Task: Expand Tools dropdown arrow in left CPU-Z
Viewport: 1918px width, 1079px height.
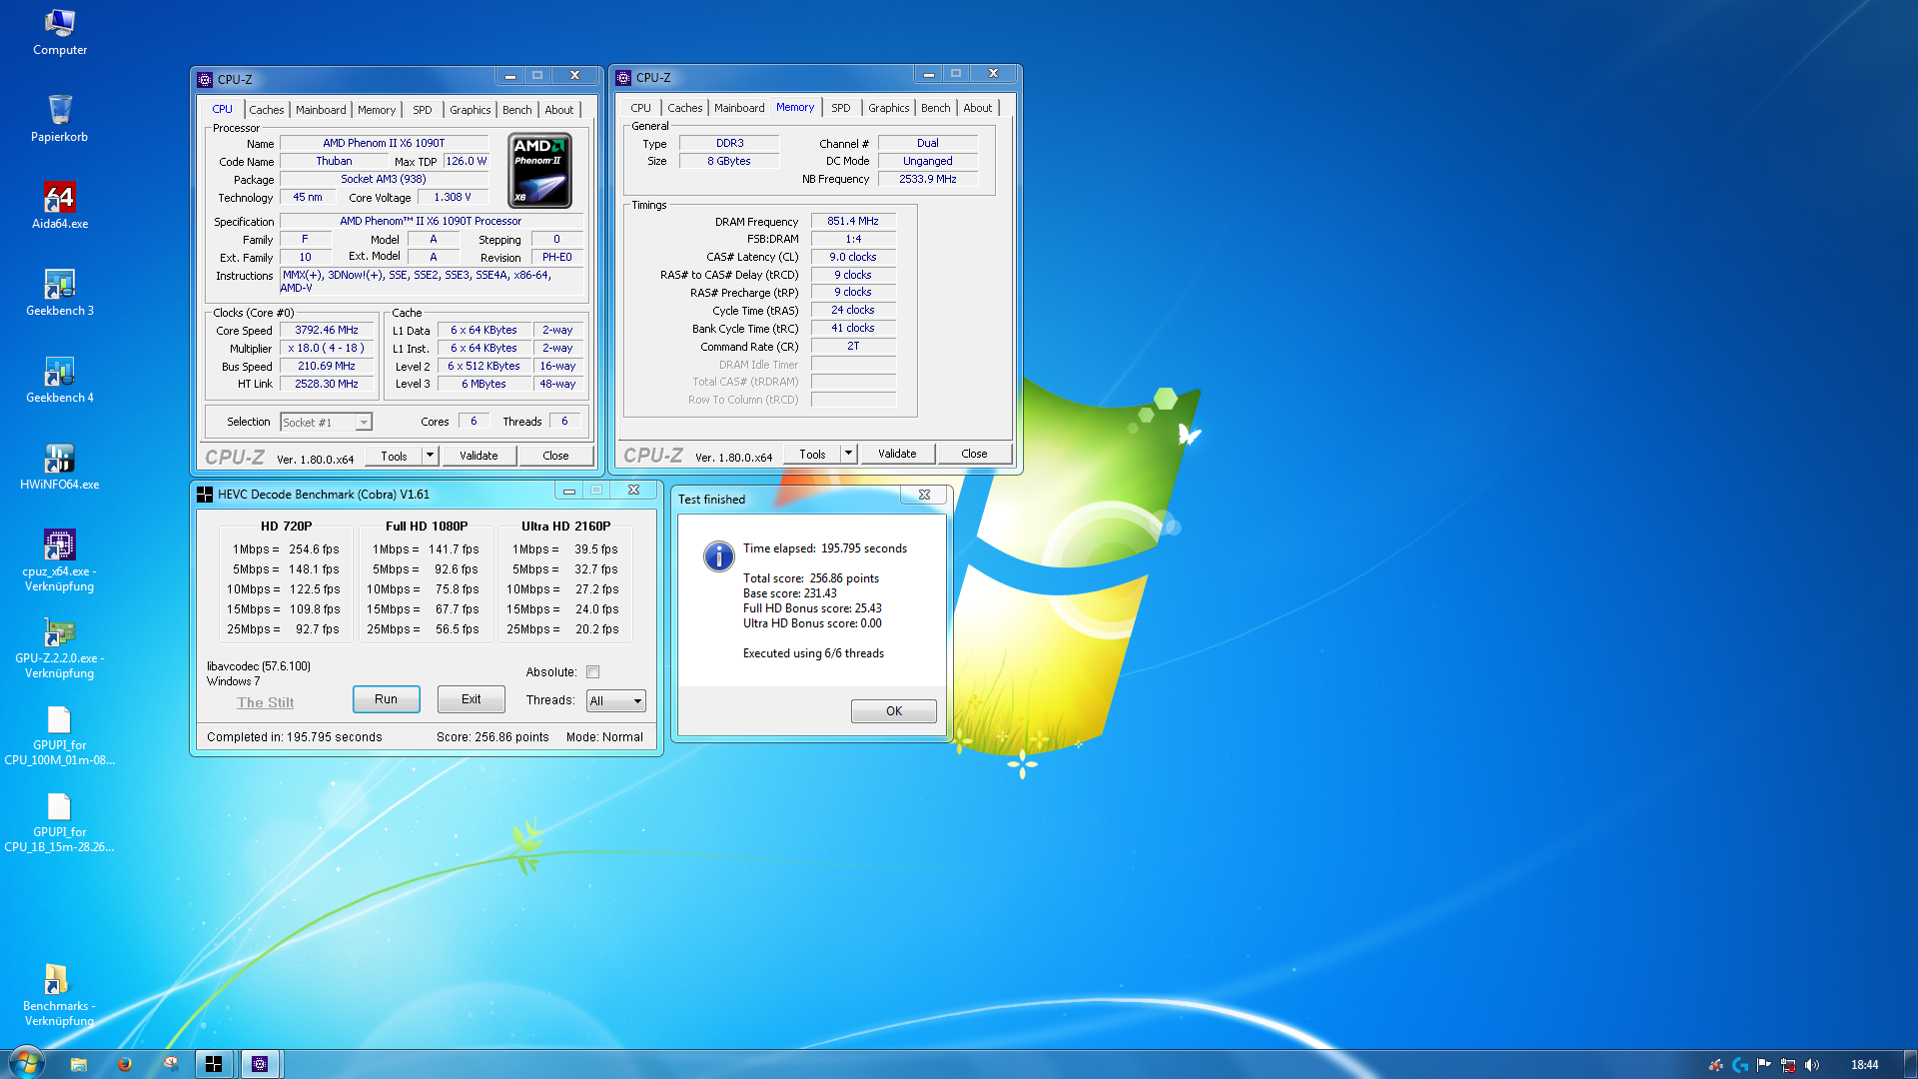Action: [430, 456]
